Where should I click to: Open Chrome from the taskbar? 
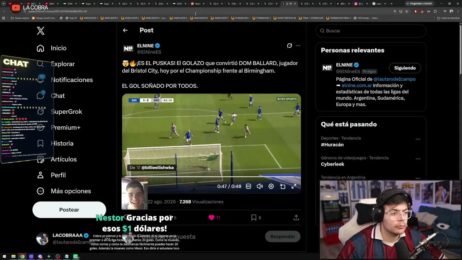pyautogui.click(x=22, y=256)
